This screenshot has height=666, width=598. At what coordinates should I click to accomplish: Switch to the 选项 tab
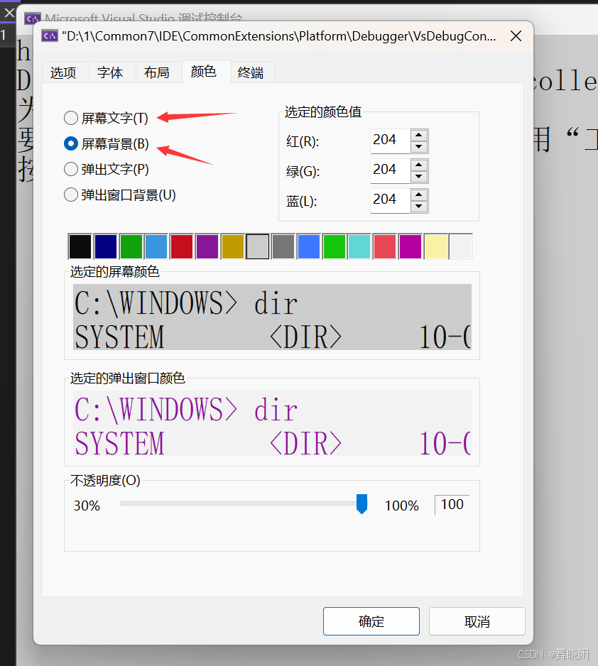pos(65,72)
